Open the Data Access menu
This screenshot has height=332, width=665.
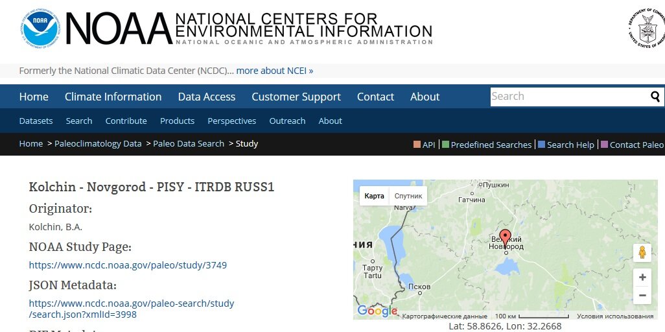coord(207,97)
